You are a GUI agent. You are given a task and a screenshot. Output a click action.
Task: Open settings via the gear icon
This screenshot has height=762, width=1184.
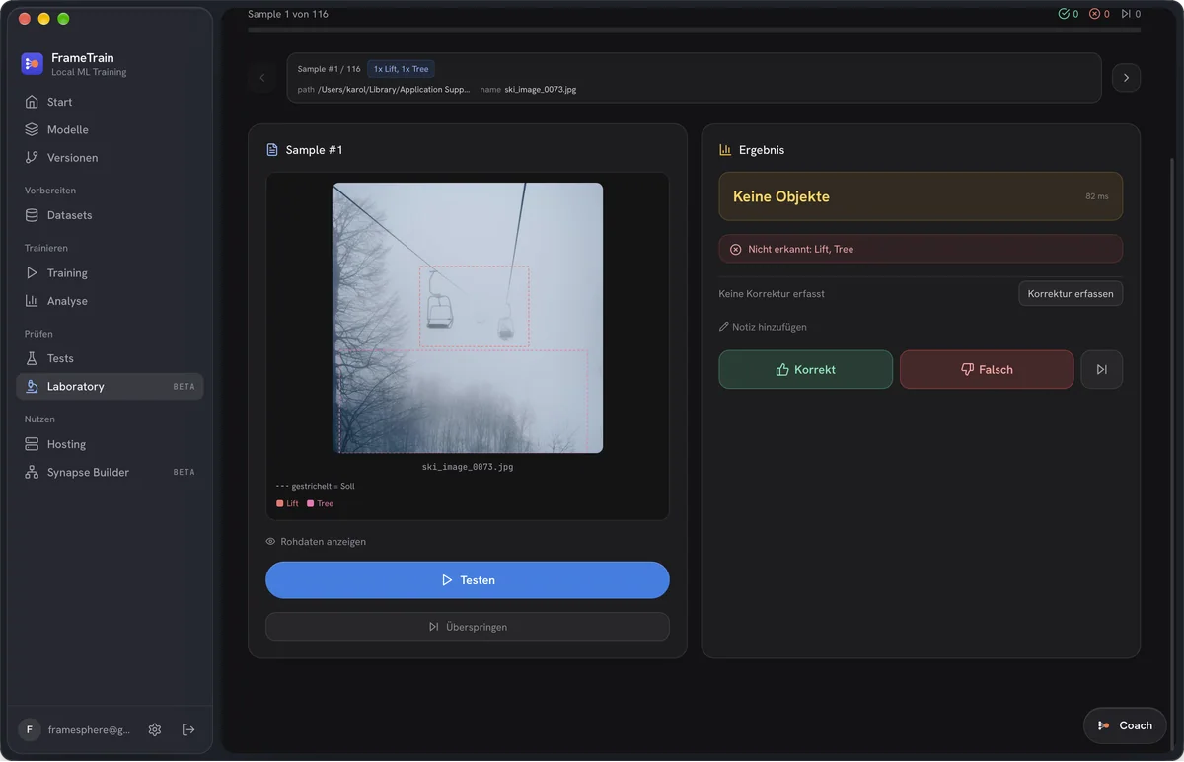pos(155,729)
